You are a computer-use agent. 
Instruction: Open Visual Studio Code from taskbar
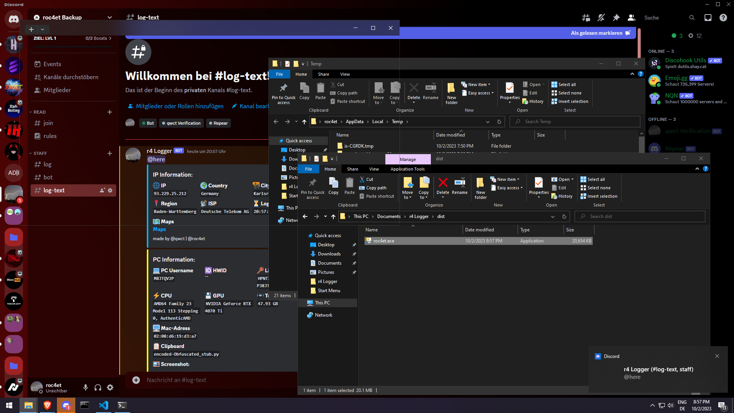[x=104, y=405]
